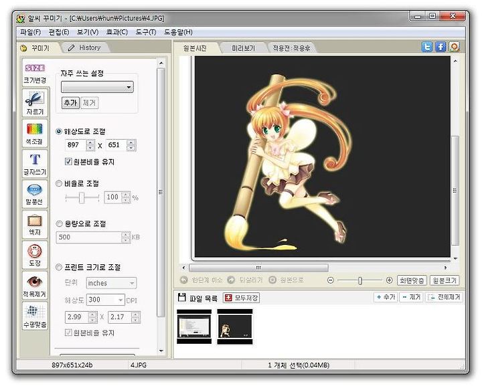Select the first thumbnail in file list

tap(194, 326)
